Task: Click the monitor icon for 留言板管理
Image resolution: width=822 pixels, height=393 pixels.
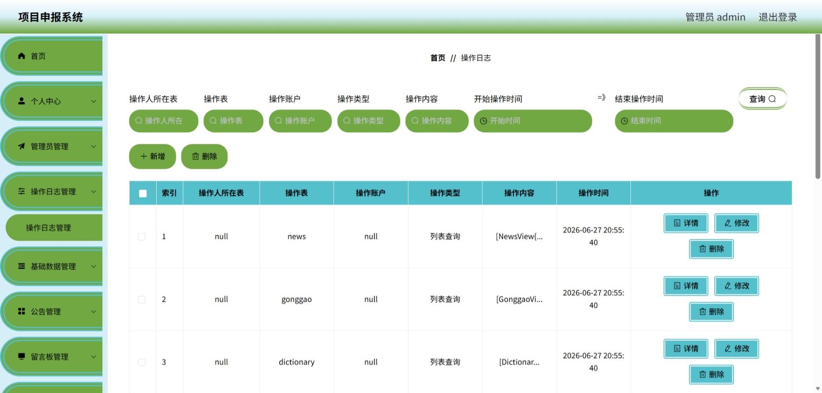Action: [x=21, y=357]
